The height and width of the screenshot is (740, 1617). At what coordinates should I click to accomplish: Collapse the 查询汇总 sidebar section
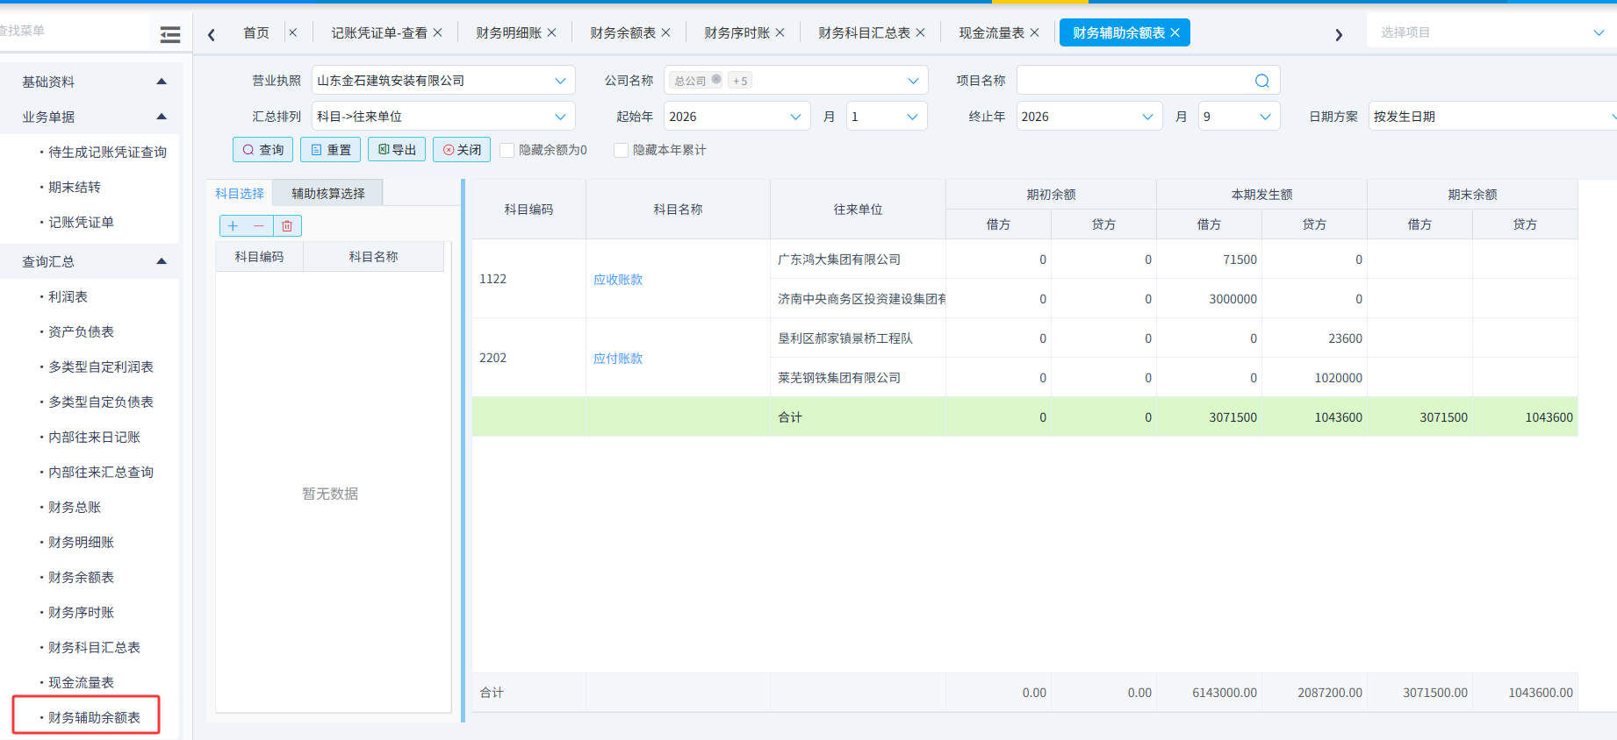162,261
